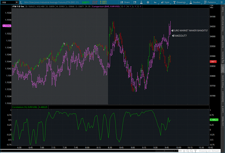Open the Drawing set: Default selector
The width and height of the screenshot is (225, 153).
coord(209,151)
